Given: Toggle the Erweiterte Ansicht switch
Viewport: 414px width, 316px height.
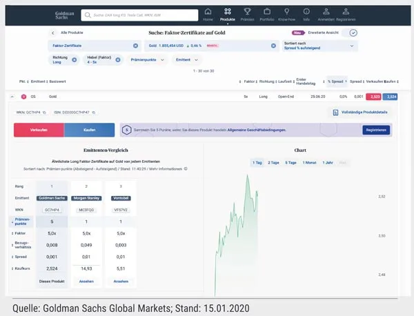Looking at the screenshot, I should [x=350, y=32].
